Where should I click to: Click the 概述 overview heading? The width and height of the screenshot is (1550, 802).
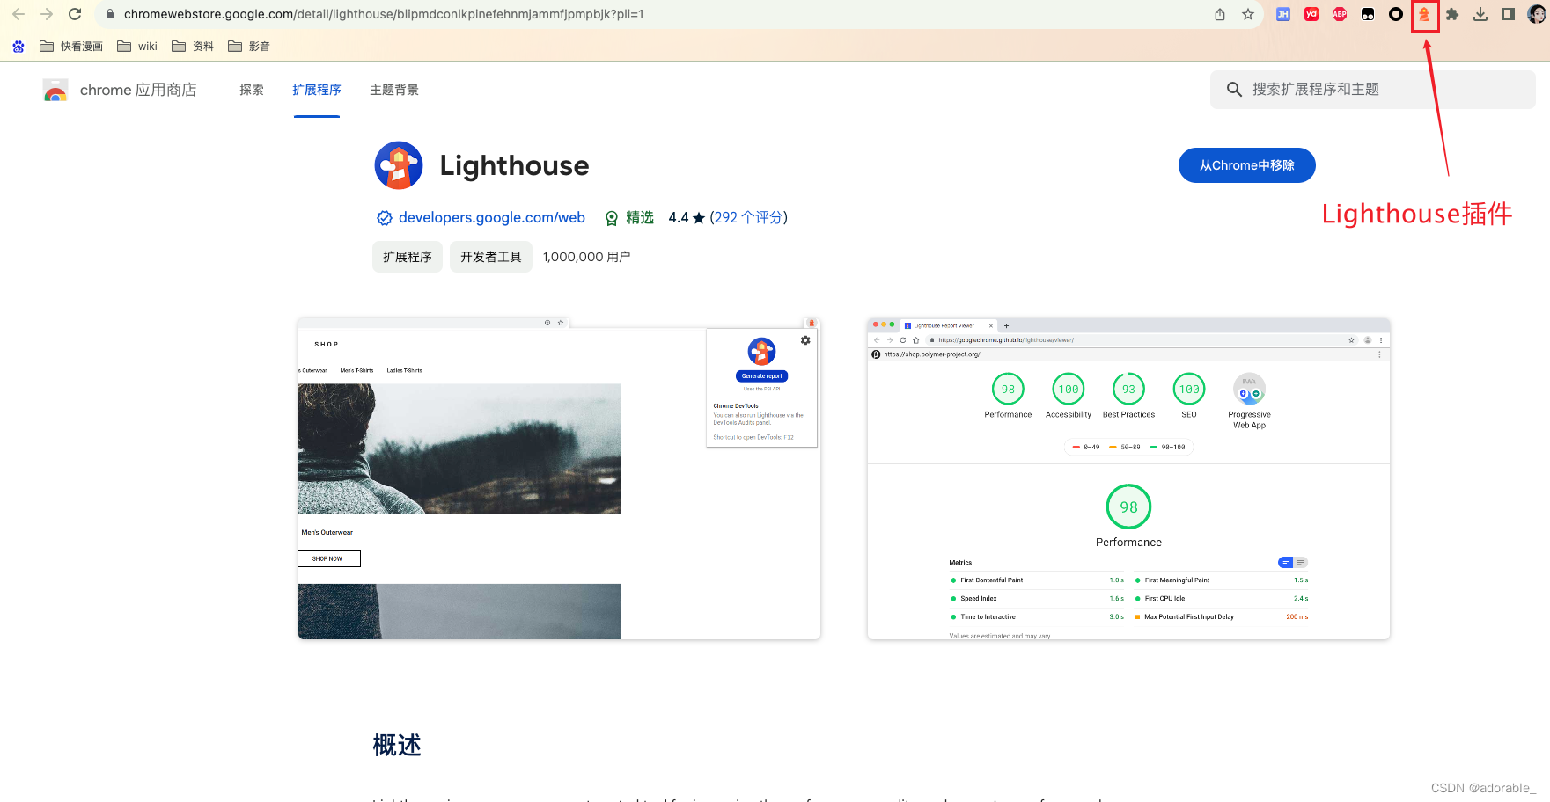tap(397, 746)
